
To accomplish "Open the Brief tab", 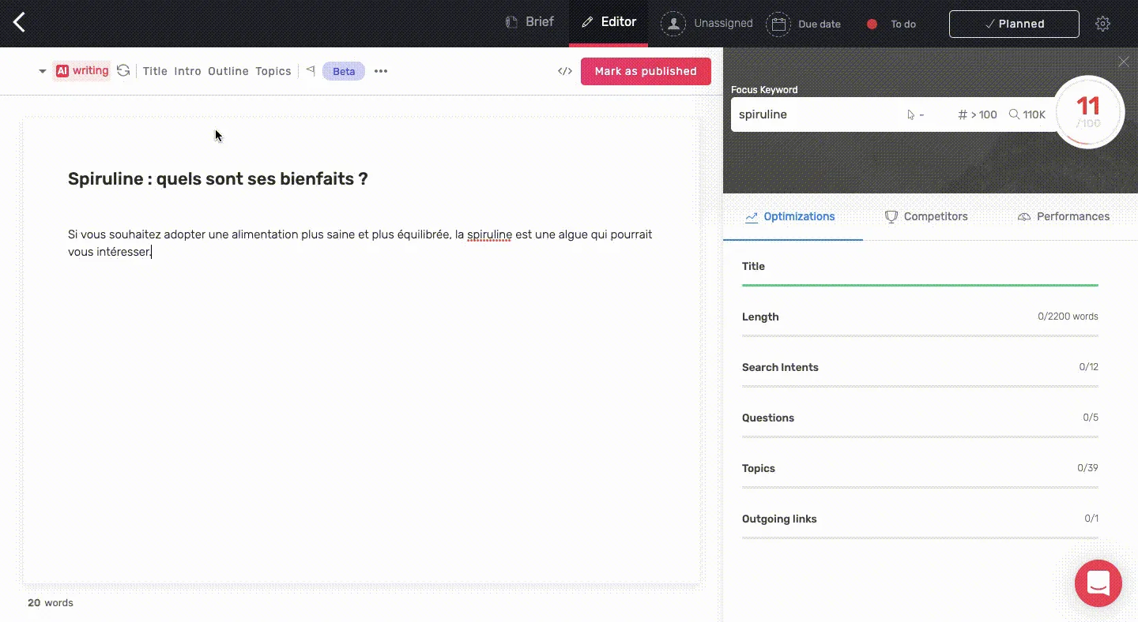I will tap(529, 22).
